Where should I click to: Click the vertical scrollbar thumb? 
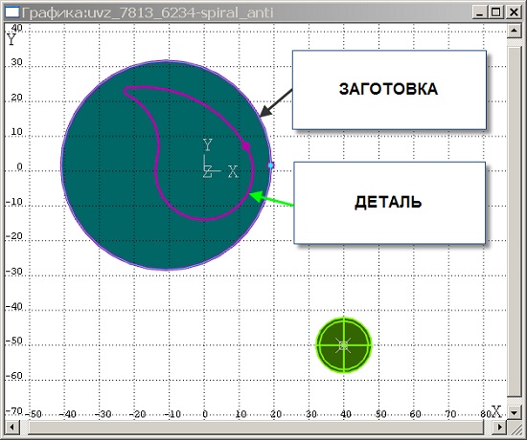click(x=514, y=222)
